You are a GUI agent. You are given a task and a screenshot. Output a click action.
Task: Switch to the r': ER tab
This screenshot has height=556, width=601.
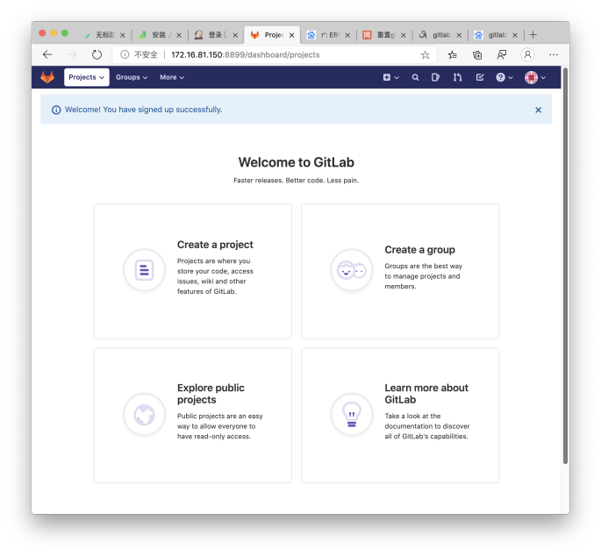[x=329, y=35]
